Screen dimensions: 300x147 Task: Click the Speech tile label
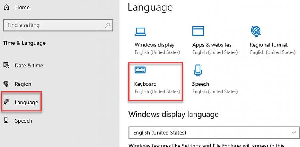coord(200,84)
